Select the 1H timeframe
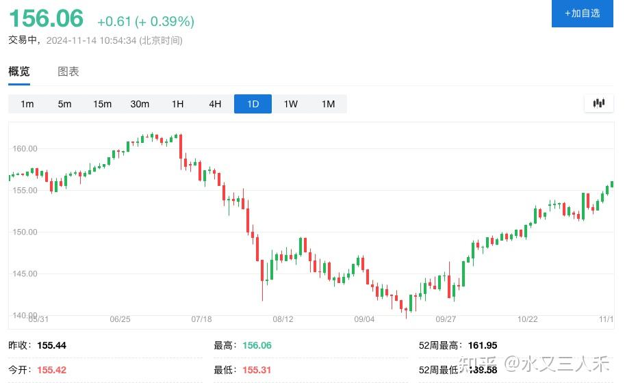Screen dimensions: 625x389 (178, 104)
